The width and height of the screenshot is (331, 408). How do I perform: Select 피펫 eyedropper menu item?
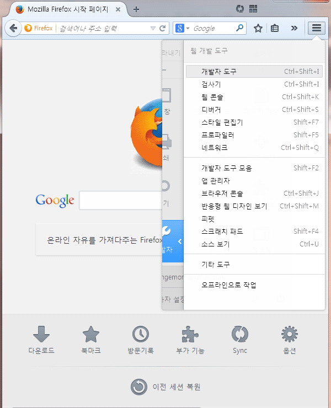tap(254, 219)
